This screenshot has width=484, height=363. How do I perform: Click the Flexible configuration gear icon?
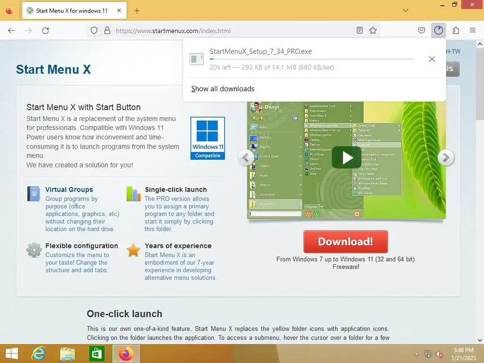pyautogui.click(x=34, y=250)
